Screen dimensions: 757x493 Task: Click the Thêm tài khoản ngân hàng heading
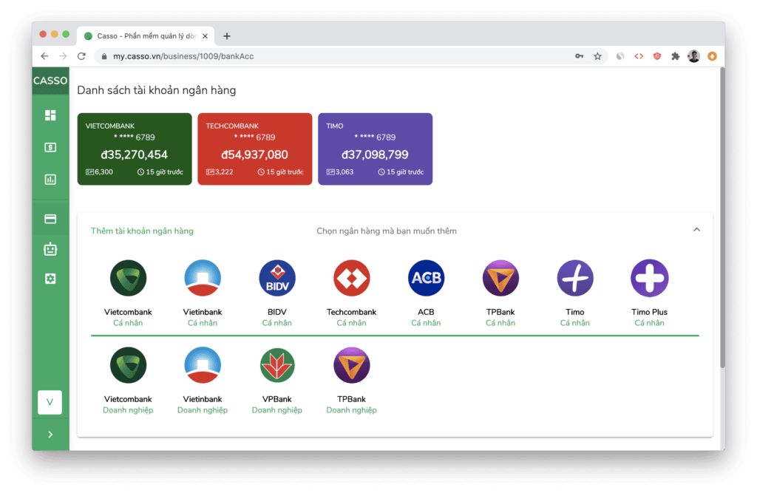coord(142,231)
